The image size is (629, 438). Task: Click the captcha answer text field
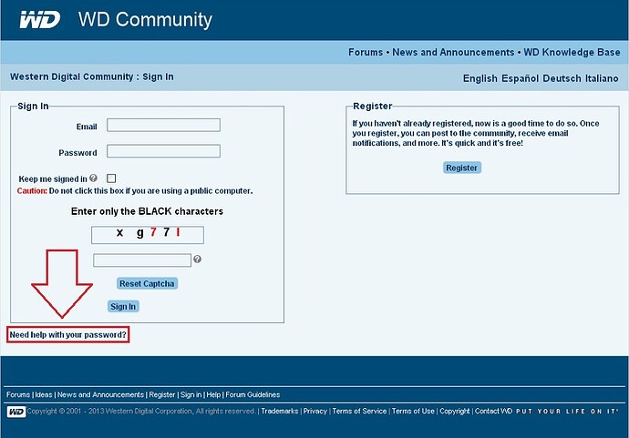tap(142, 260)
